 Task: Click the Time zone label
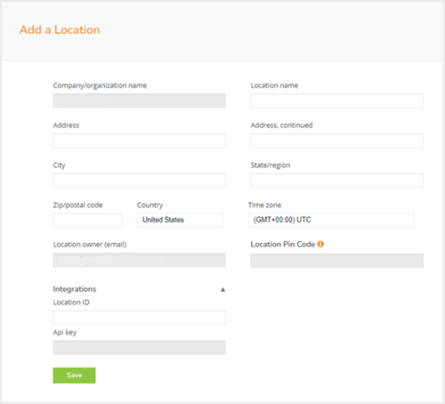coord(265,205)
